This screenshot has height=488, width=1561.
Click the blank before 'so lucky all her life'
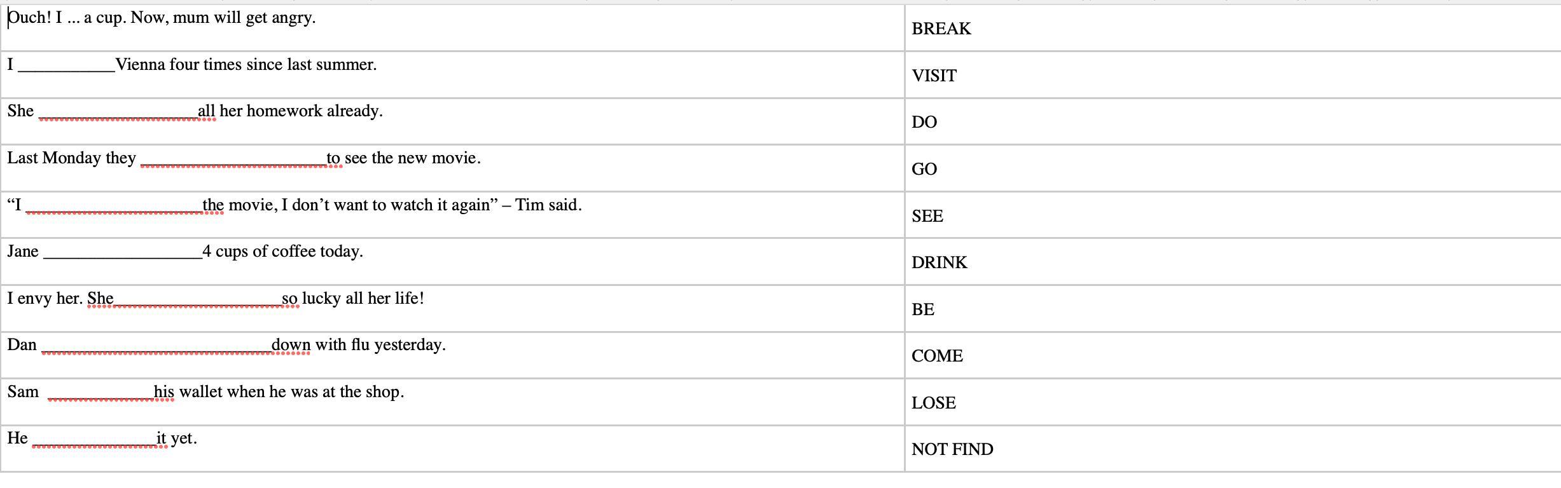click(198, 300)
